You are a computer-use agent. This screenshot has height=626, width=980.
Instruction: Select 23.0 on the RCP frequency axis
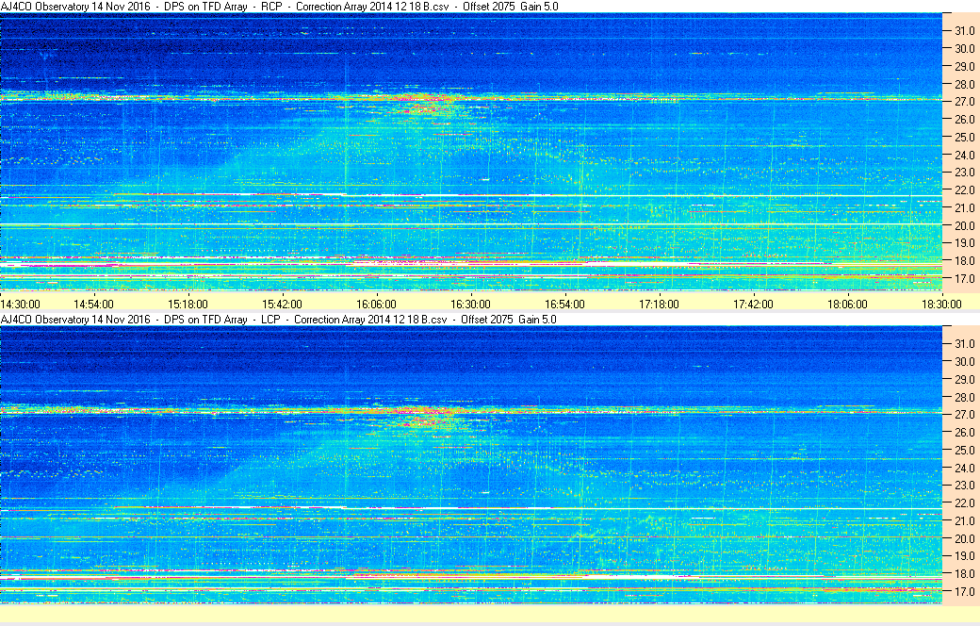point(964,172)
